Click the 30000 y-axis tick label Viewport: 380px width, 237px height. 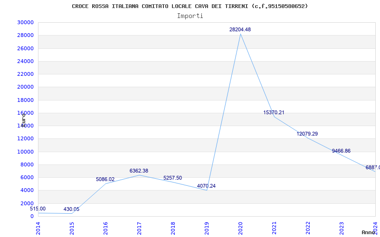[x=25, y=22]
